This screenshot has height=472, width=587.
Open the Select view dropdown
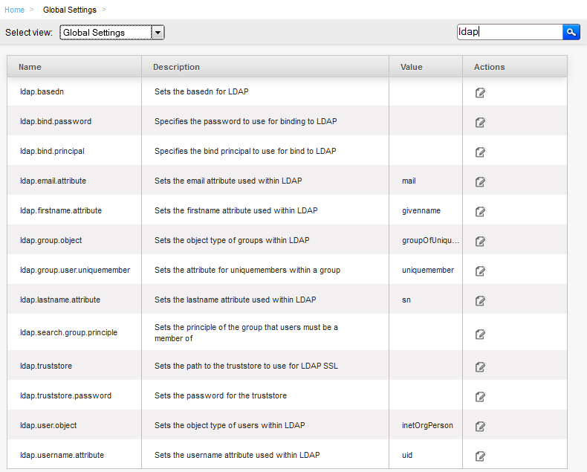(x=112, y=33)
